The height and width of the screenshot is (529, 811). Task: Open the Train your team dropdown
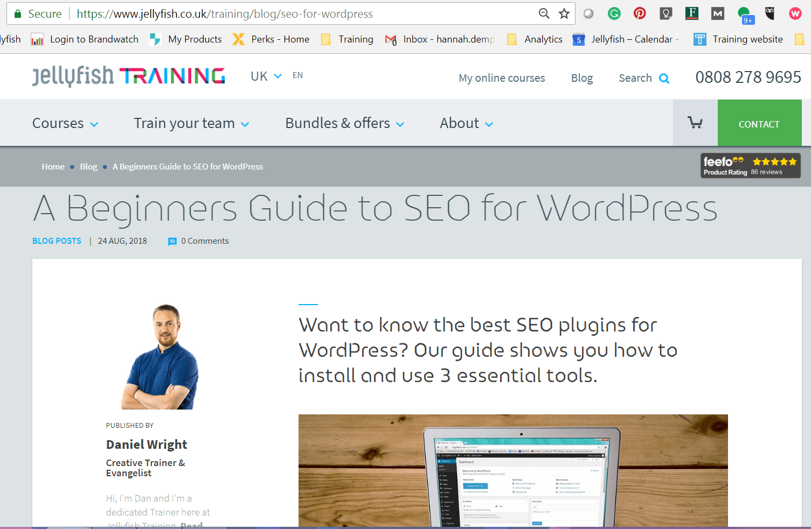[191, 124]
